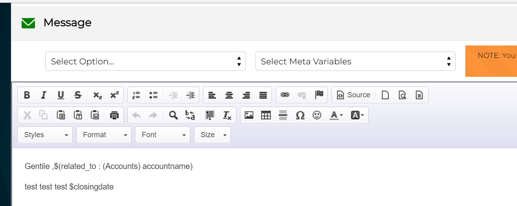
Task: Toggle underline formatting
Action: [x=61, y=95]
